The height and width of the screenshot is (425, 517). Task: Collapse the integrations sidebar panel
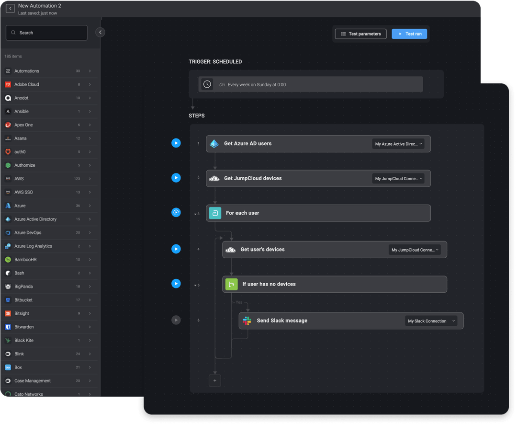(100, 32)
